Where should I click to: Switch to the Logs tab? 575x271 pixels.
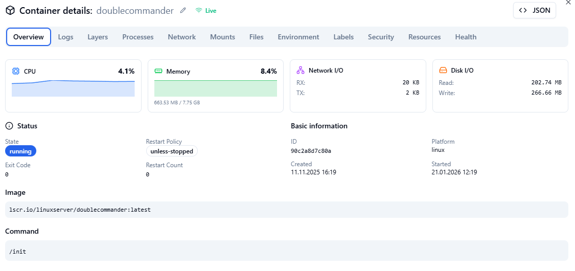pos(65,37)
